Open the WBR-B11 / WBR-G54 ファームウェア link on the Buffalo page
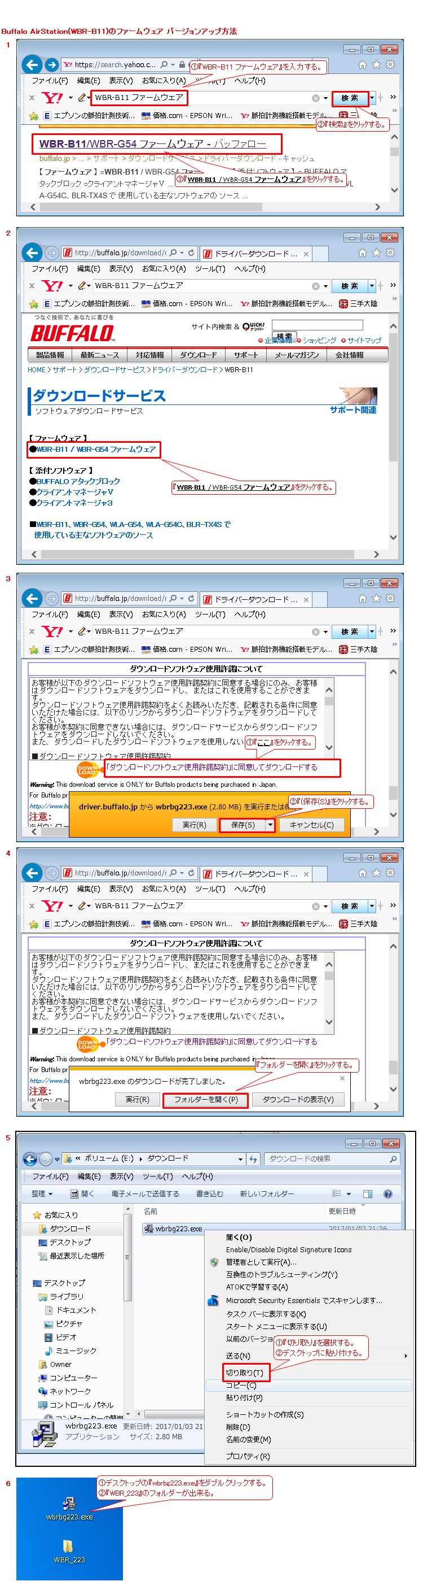423x1590 pixels. tap(95, 450)
